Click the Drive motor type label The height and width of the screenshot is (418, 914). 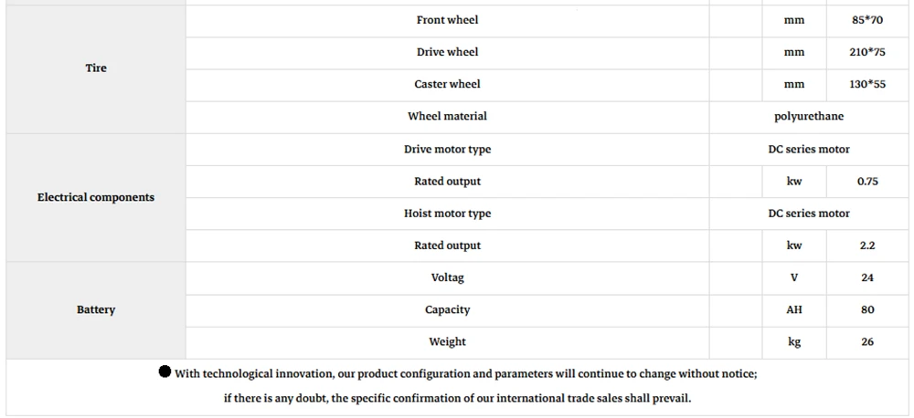447,150
